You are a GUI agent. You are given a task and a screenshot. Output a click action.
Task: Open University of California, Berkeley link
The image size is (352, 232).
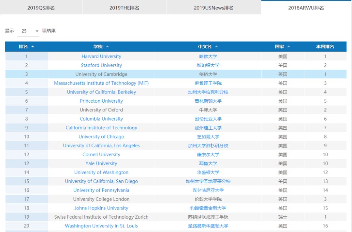point(101,92)
